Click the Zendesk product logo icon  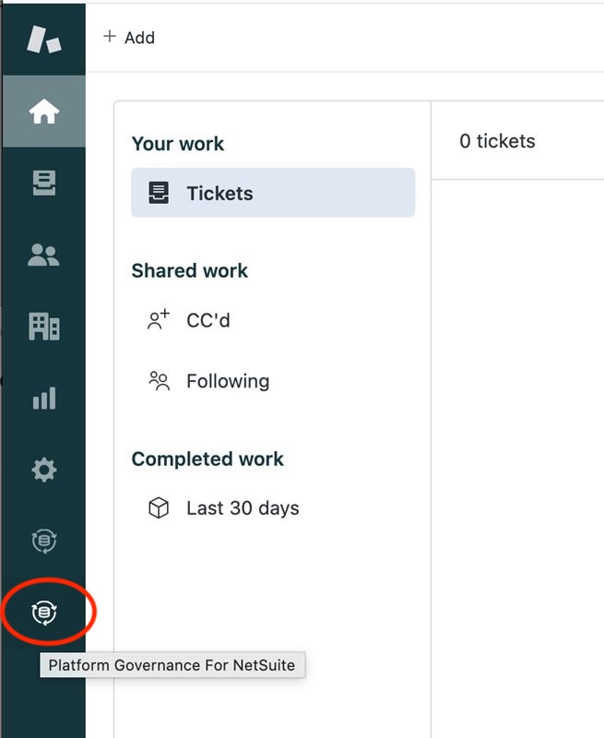point(43,37)
